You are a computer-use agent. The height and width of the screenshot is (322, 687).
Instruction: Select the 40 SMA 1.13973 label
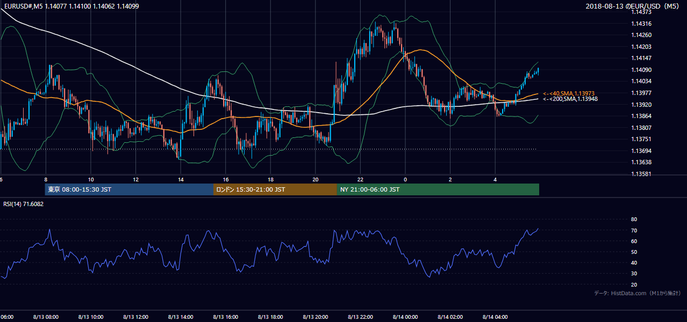tap(569, 93)
